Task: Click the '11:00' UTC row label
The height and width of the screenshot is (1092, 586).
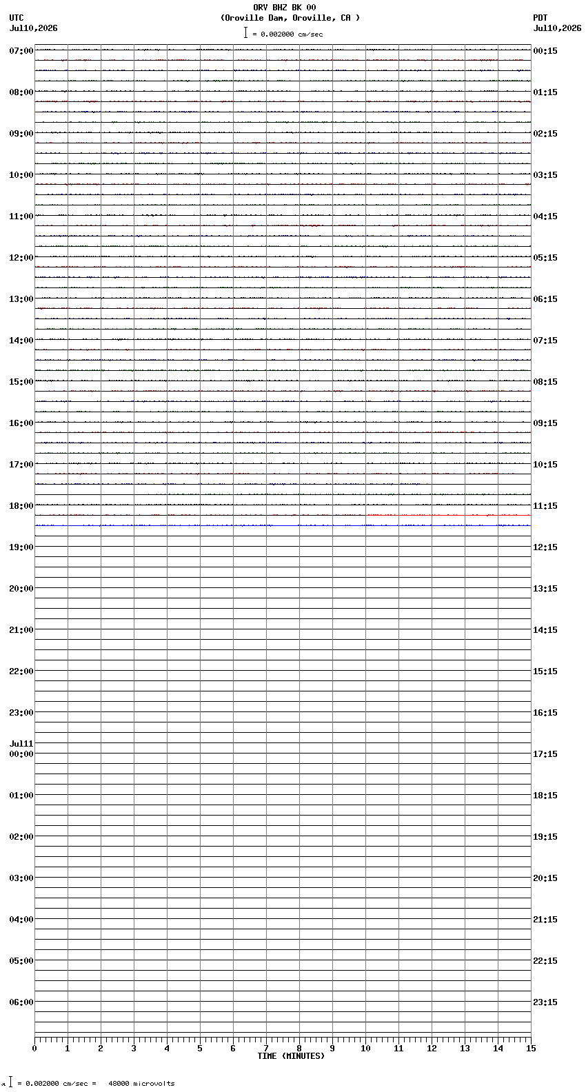Action: 21,216
